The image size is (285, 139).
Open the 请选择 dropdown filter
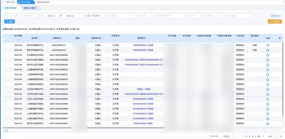122,16
